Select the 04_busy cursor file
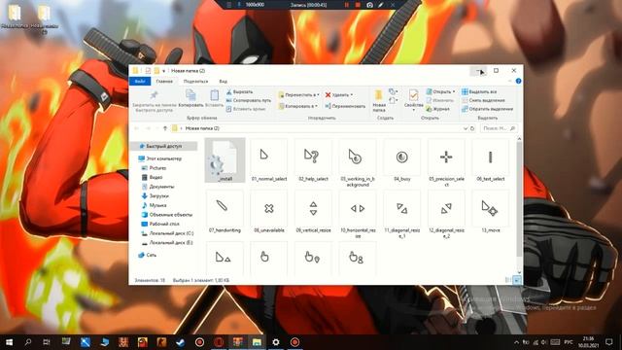 coord(401,160)
